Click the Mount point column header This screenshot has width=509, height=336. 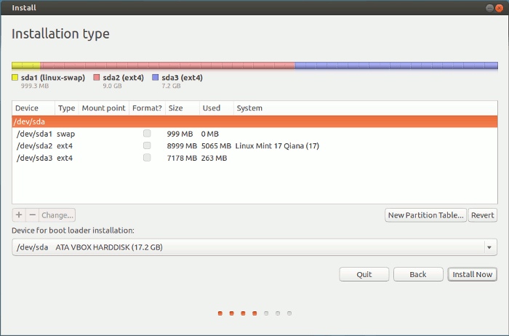(103, 108)
